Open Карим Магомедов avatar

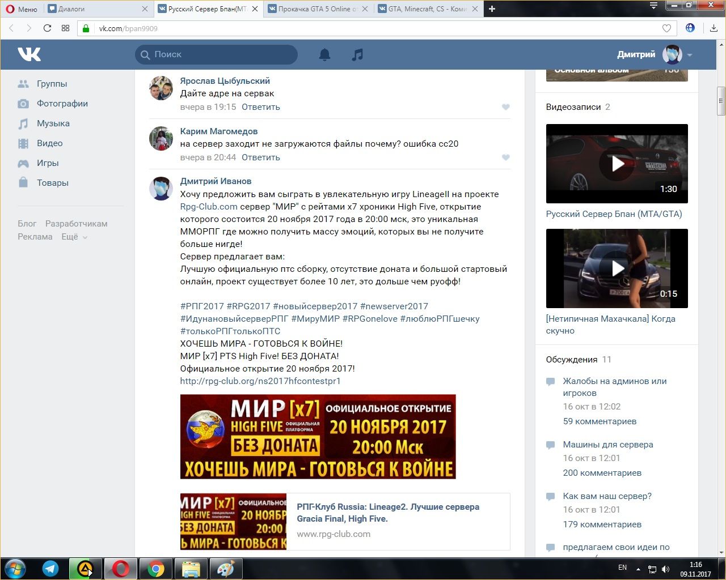tap(161, 139)
